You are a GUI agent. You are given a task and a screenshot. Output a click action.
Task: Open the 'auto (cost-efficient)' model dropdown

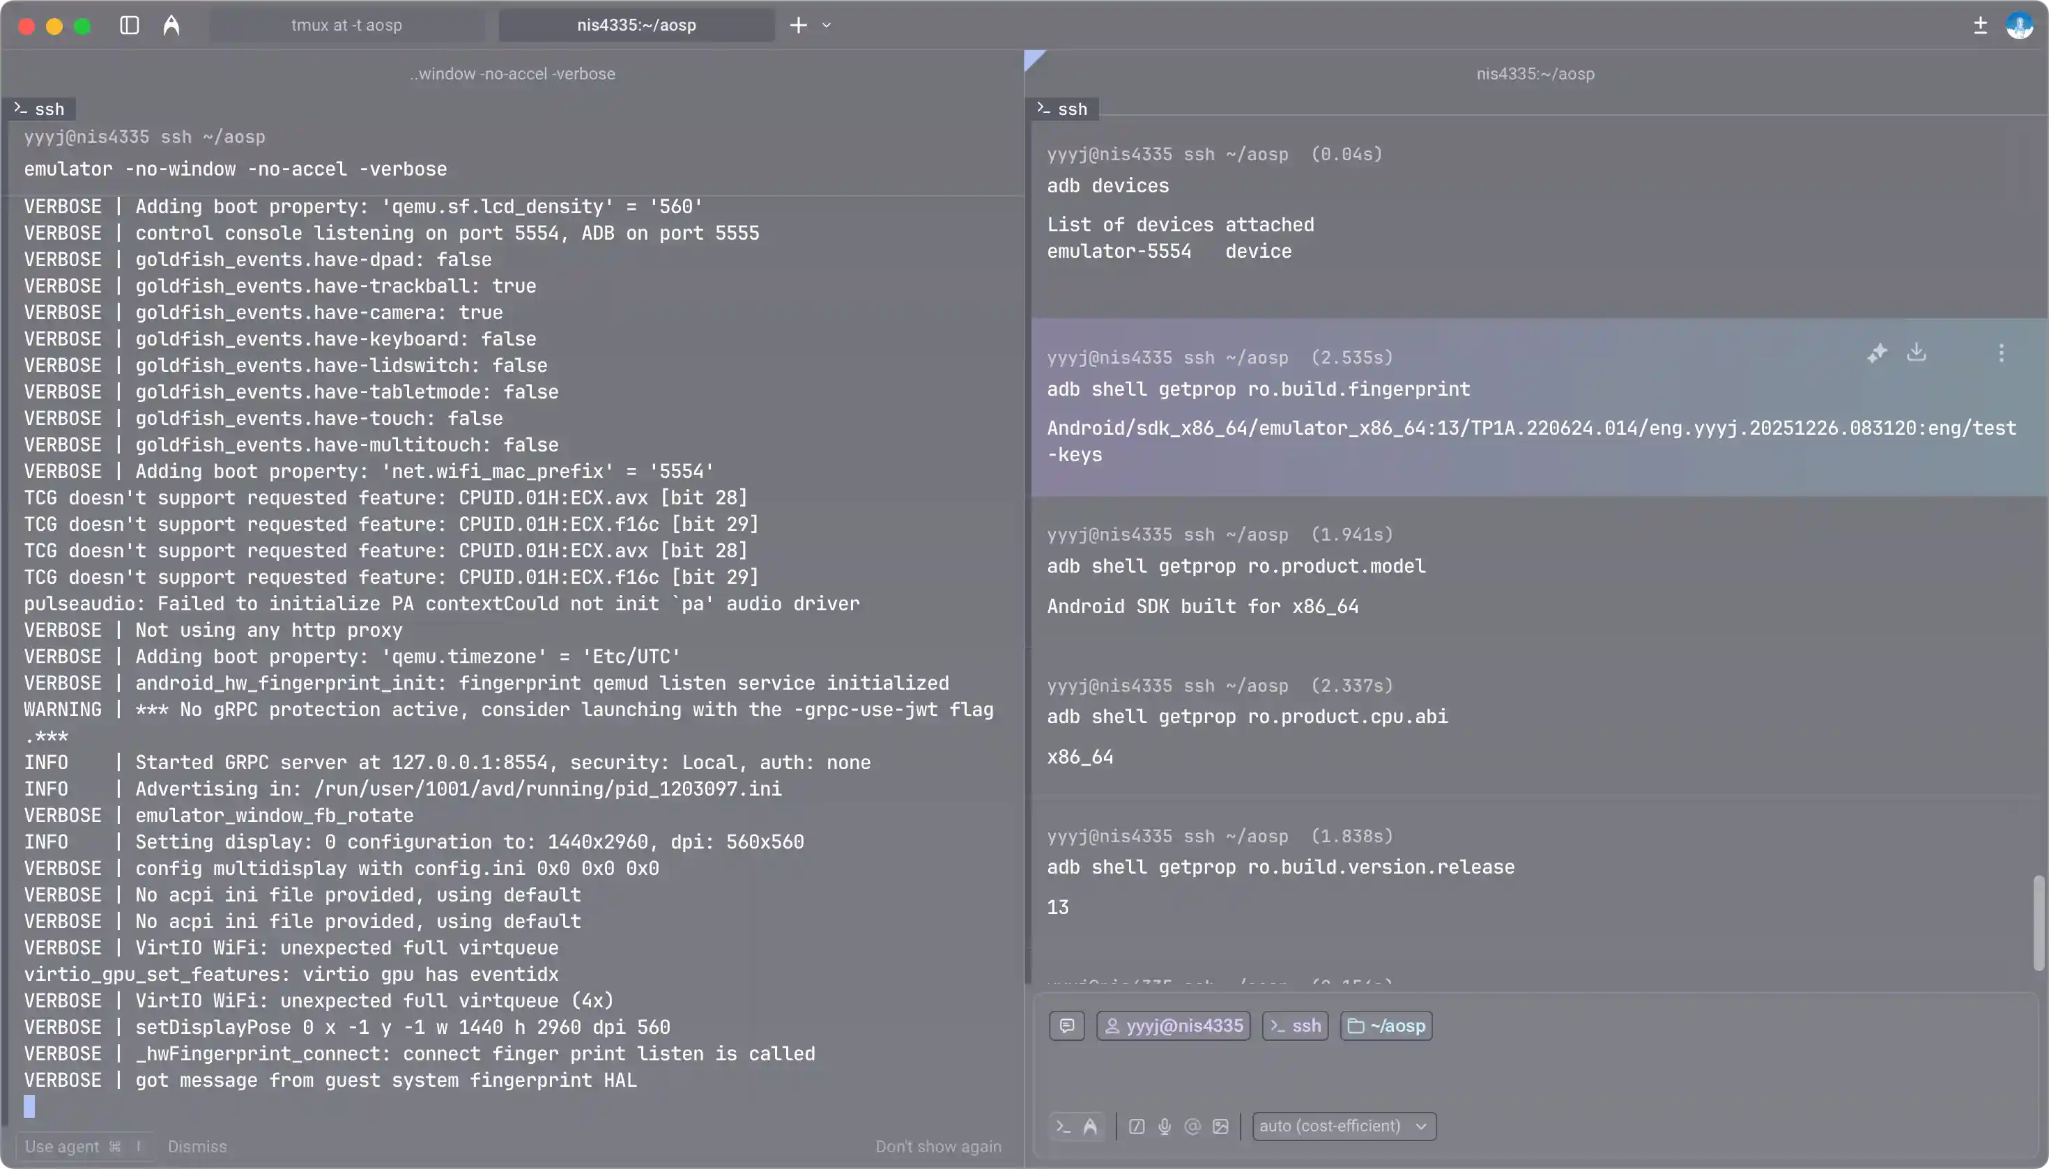click(x=1344, y=1127)
